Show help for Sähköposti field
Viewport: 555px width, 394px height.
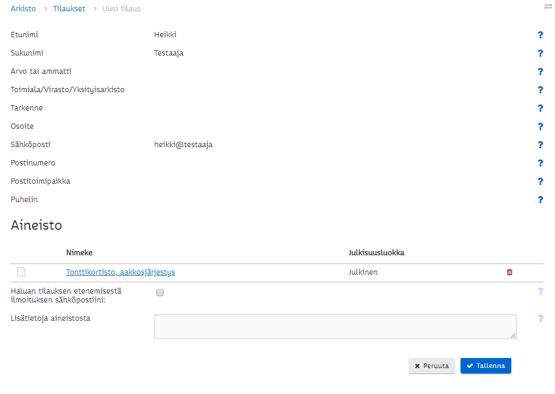pos(540,145)
